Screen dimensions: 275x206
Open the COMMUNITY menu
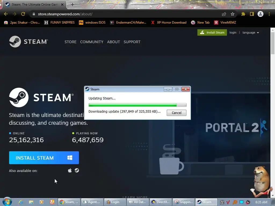click(x=92, y=42)
